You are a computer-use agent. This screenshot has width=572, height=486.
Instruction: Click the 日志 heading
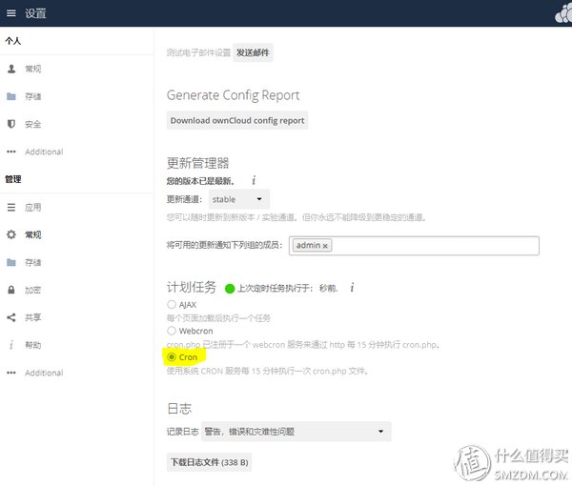pos(179,409)
